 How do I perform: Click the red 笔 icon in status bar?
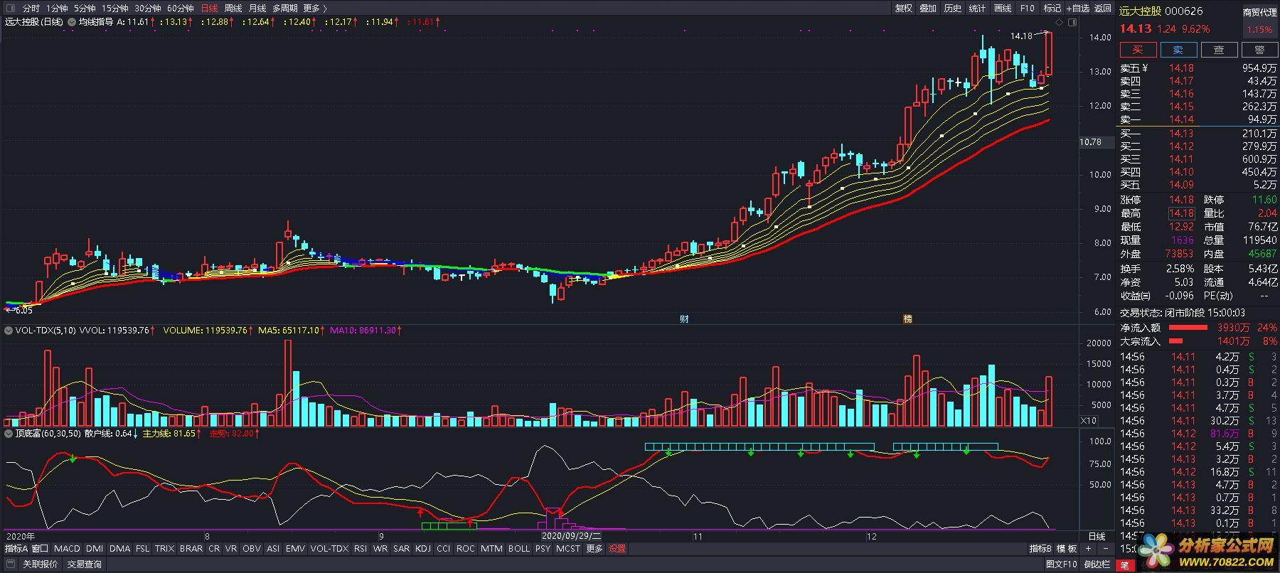[1124, 565]
